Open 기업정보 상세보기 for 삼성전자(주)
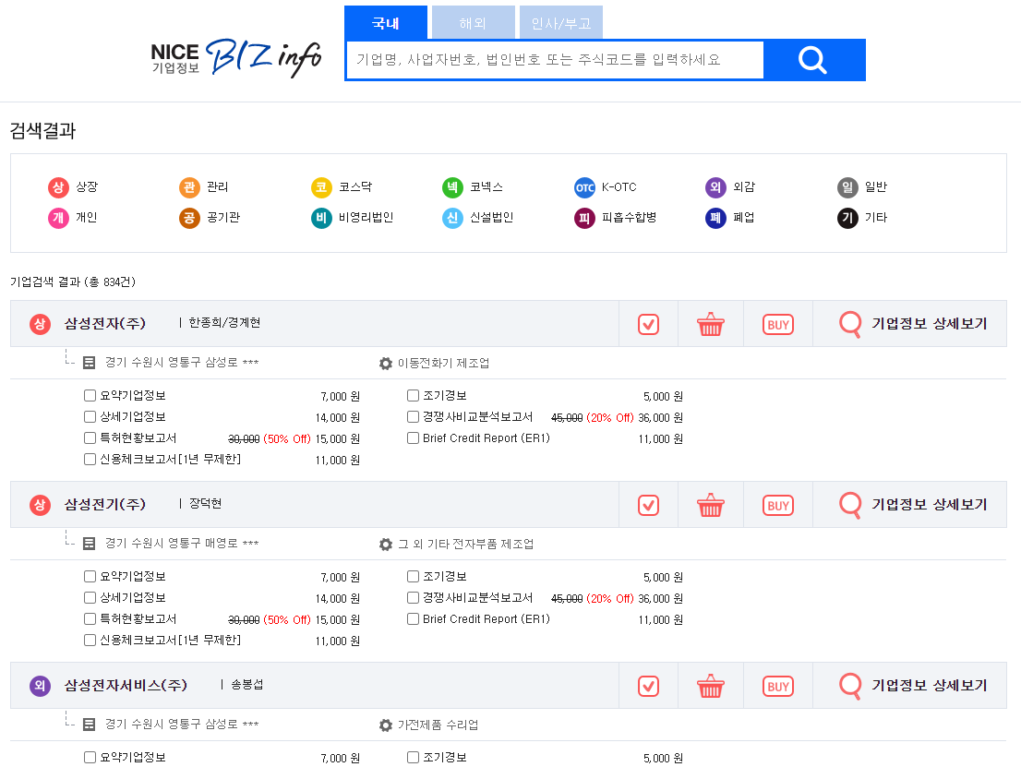1021x767 pixels. coord(912,324)
